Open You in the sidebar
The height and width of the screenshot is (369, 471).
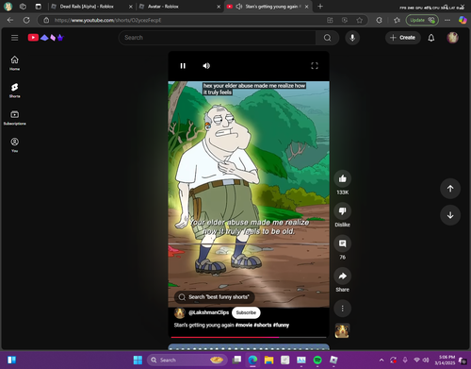14,145
